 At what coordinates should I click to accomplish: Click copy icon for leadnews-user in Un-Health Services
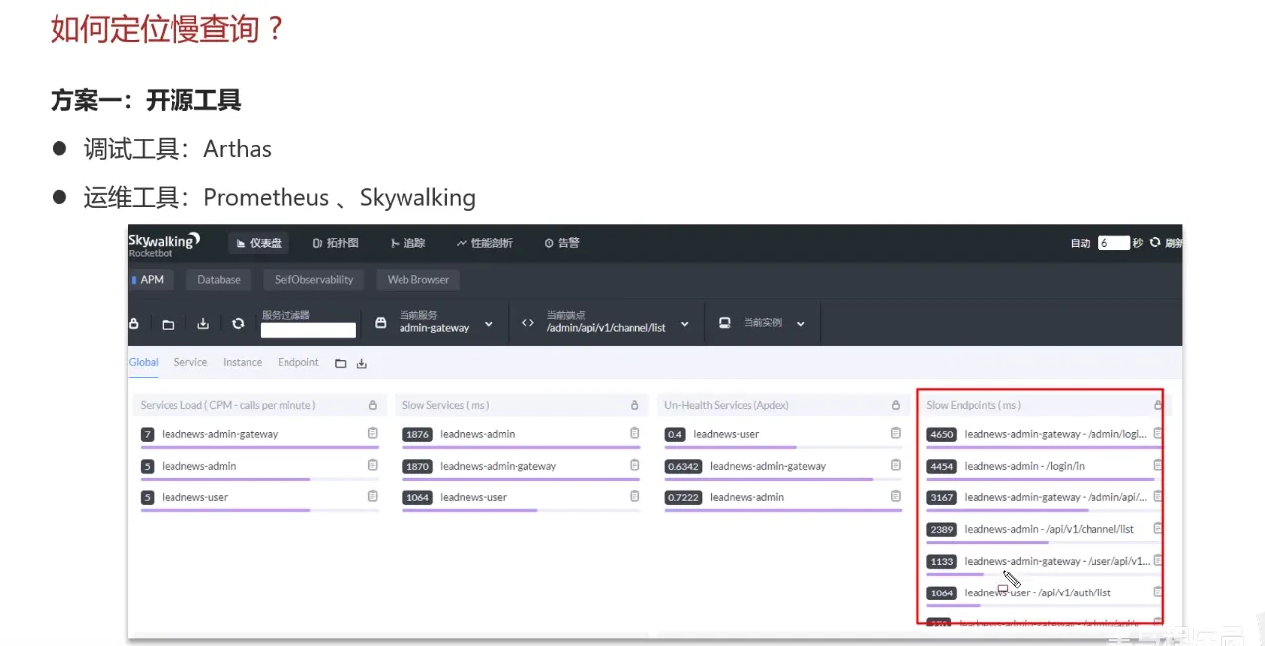tap(895, 434)
